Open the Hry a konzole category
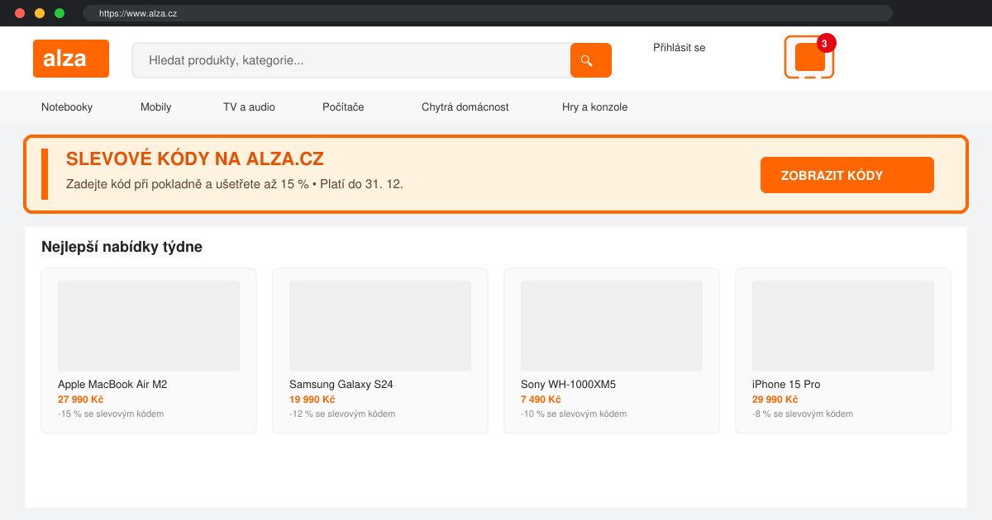The width and height of the screenshot is (992, 520). (x=595, y=107)
